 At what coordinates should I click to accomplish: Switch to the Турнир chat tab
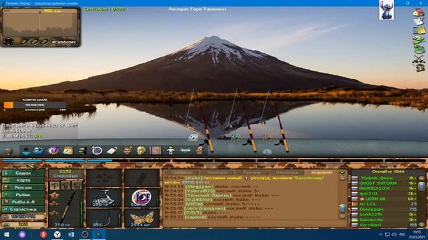point(252,173)
